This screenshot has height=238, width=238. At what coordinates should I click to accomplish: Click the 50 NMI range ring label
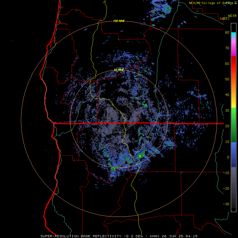(119, 70)
